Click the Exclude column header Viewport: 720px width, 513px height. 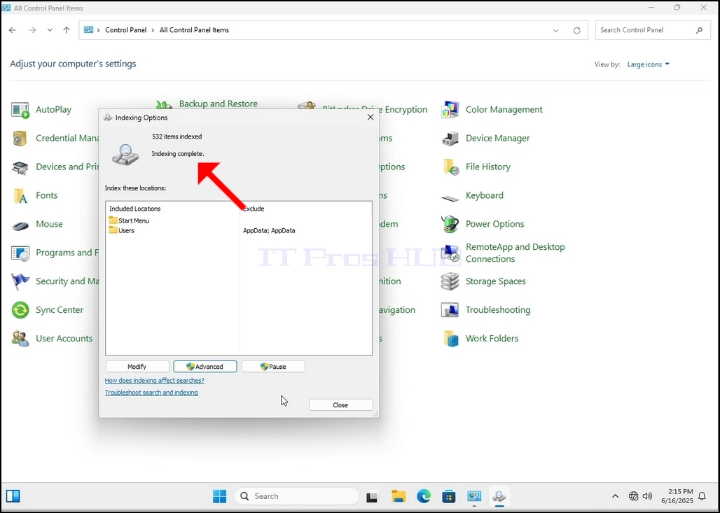coord(254,209)
